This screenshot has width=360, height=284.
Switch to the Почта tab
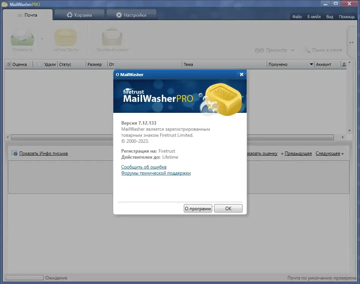(28, 15)
